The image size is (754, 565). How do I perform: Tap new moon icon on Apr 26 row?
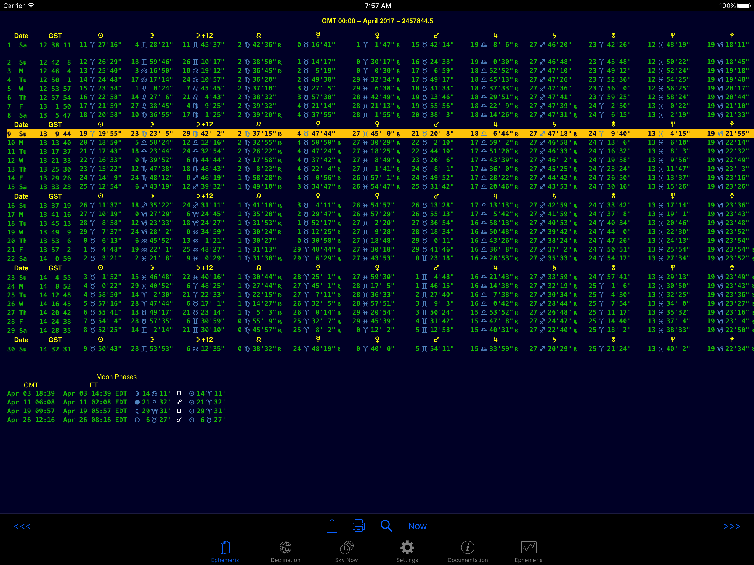click(137, 420)
